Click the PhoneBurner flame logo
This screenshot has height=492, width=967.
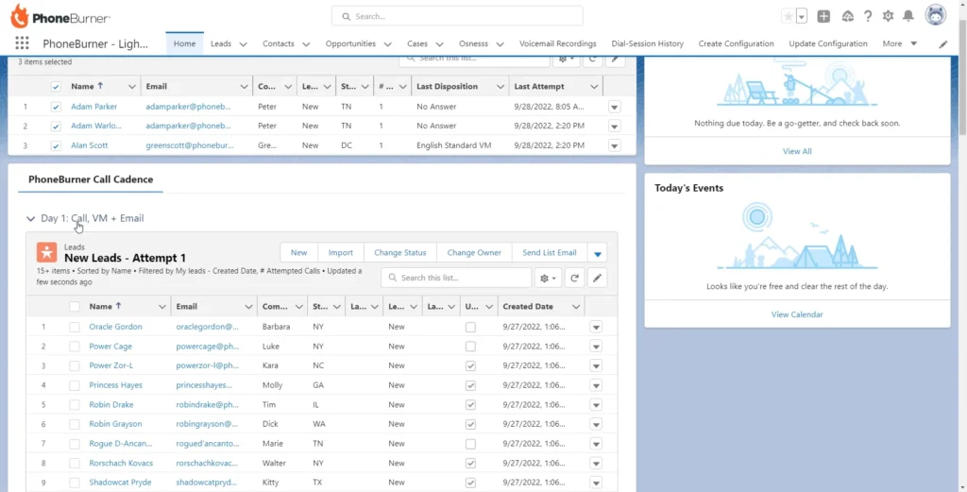pyautogui.click(x=20, y=16)
